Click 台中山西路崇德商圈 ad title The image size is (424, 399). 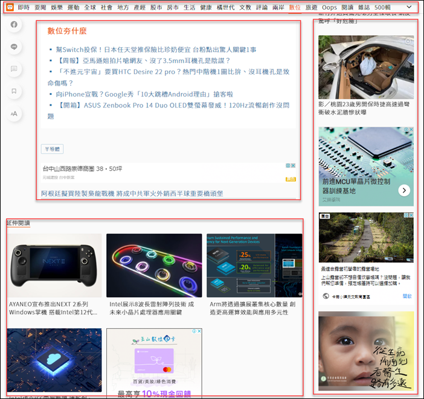click(x=83, y=168)
